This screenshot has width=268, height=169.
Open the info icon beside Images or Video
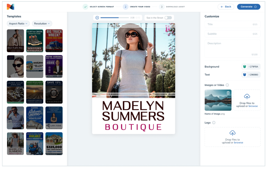227,85
